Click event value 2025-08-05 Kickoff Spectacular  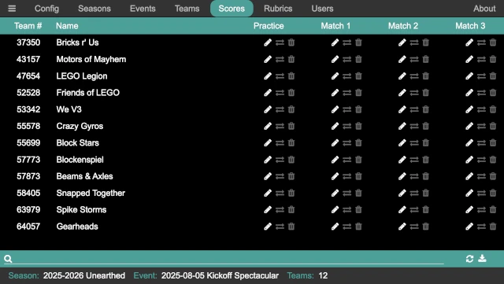click(x=220, y=275)
